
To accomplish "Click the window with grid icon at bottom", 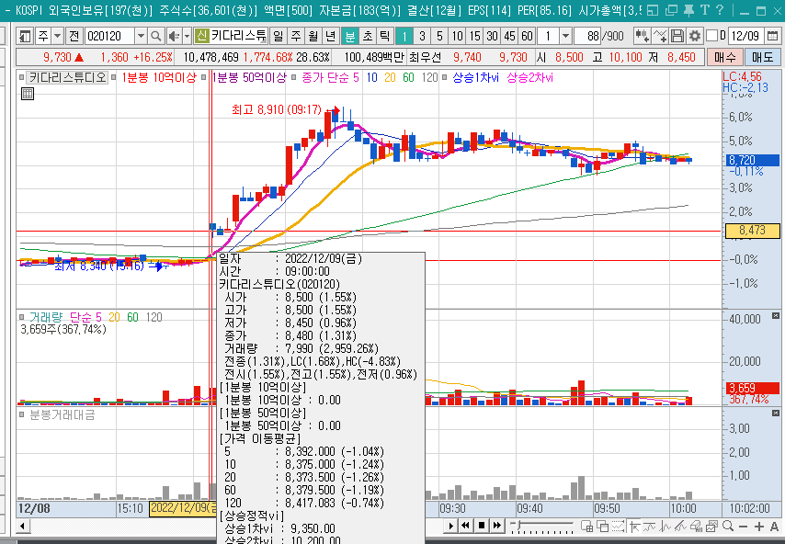I will pyautogui.click(x=586, y=526).
